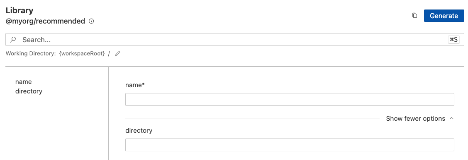
Task: Click the @myorg/recommended generator name
Action: pos(45,21)
